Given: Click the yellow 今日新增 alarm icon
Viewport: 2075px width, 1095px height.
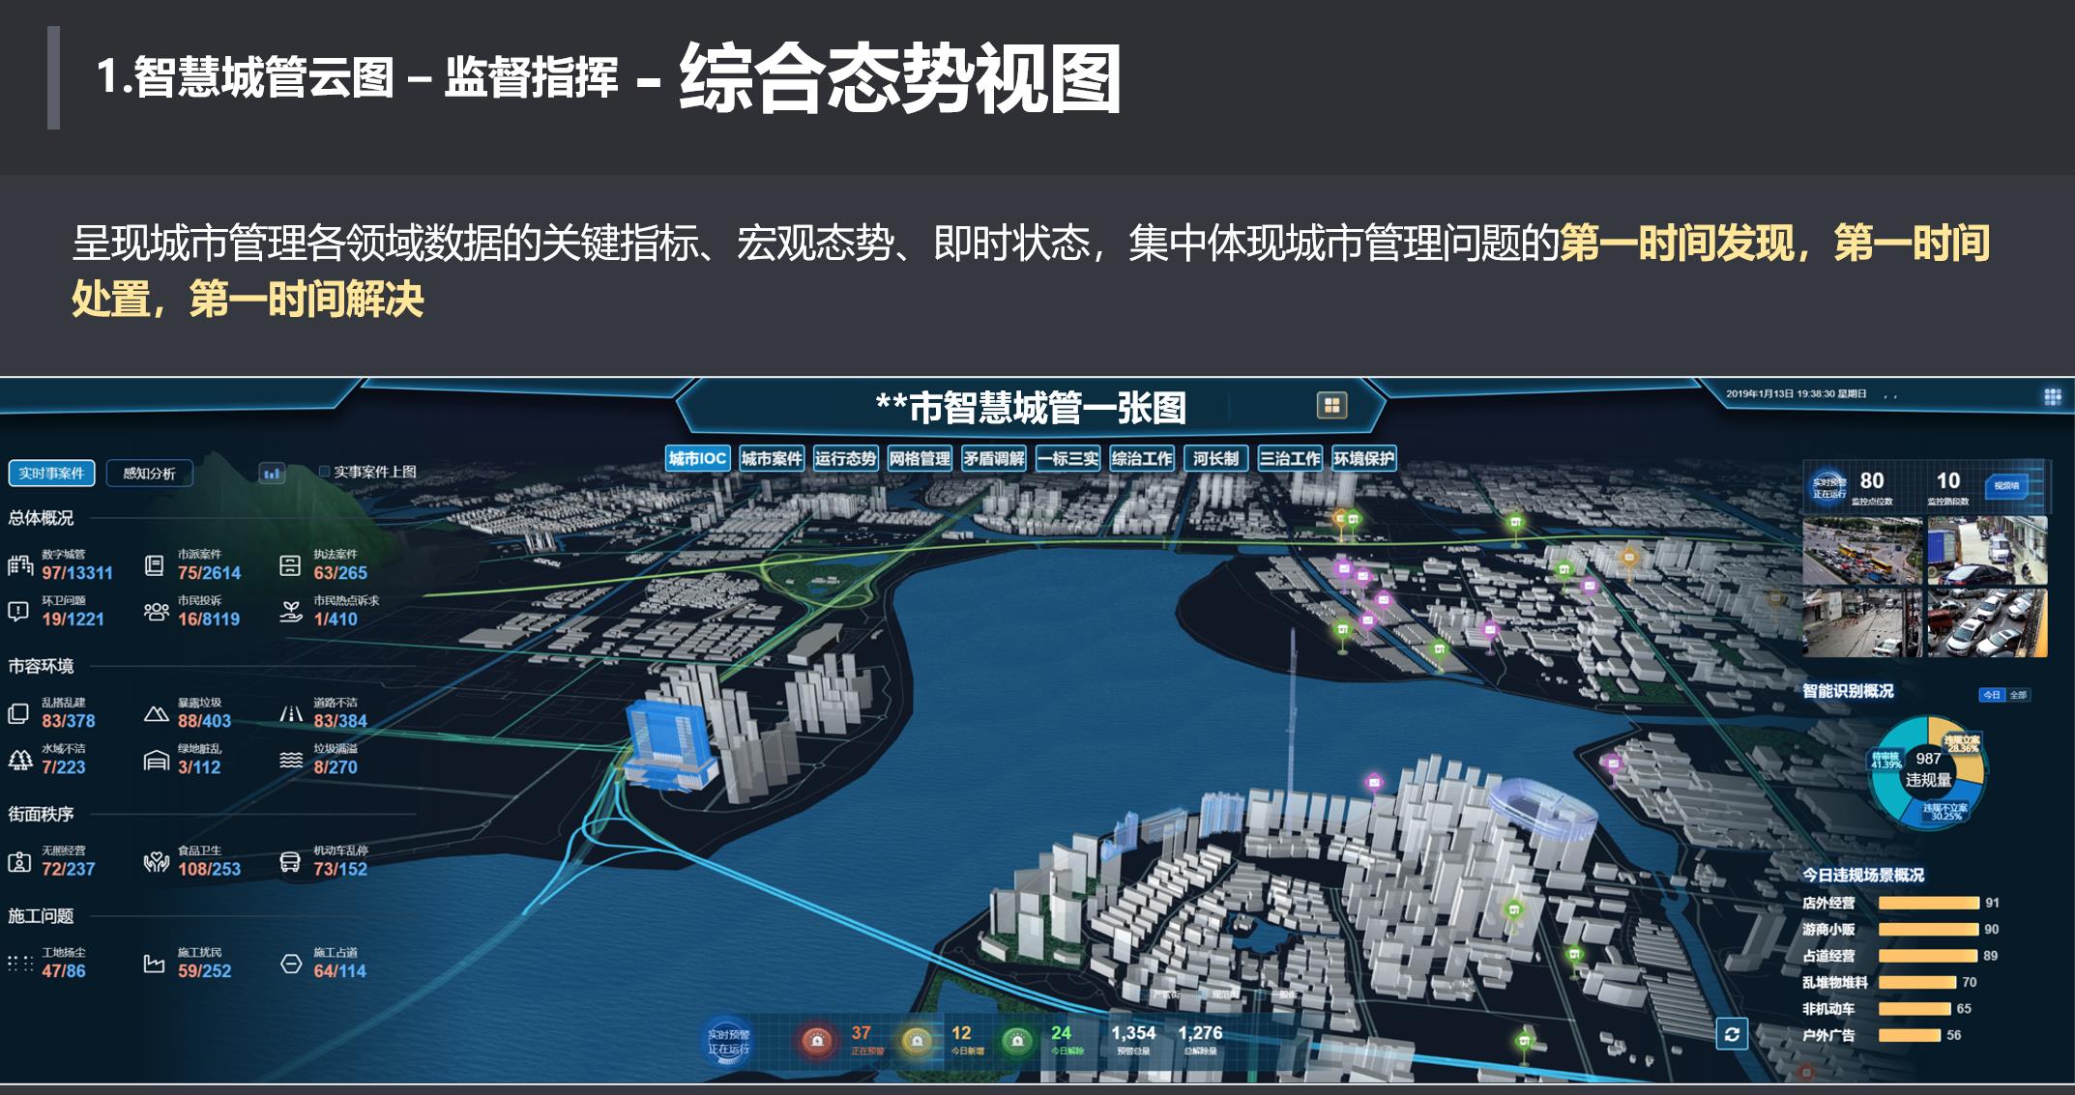Looking at the screenshot, I should (x=917, y=1041).
